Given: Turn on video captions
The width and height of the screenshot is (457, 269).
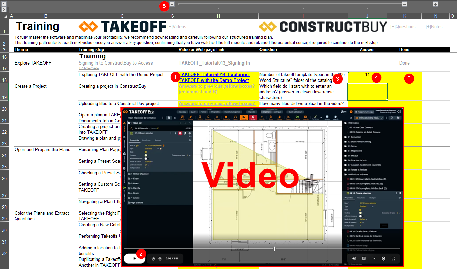Looking at the screenshot, I should tap(364, 258).
